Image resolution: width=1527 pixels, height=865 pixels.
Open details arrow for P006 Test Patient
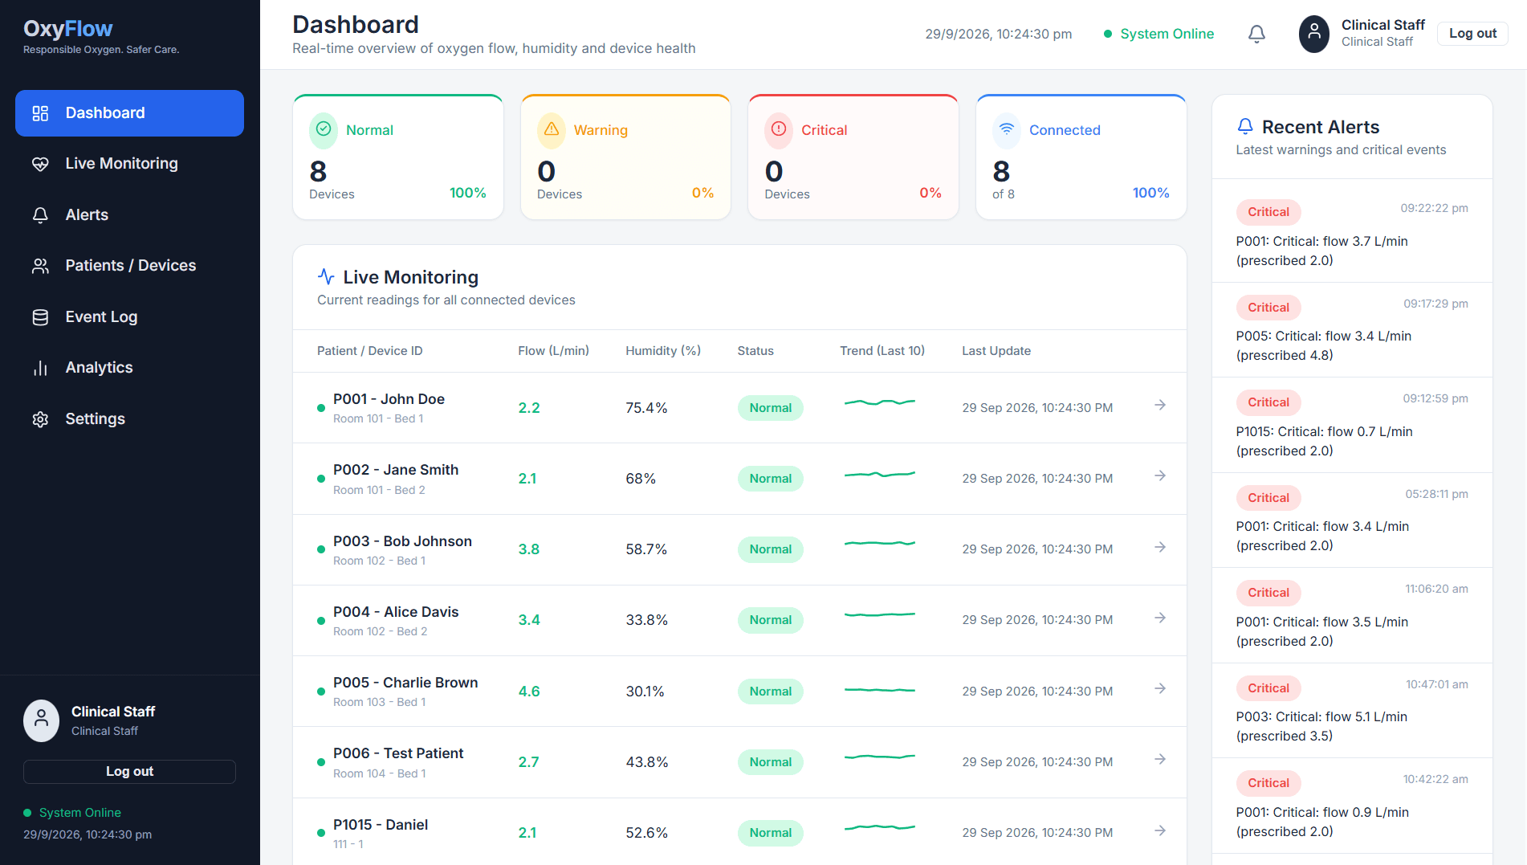point(1160,760)
